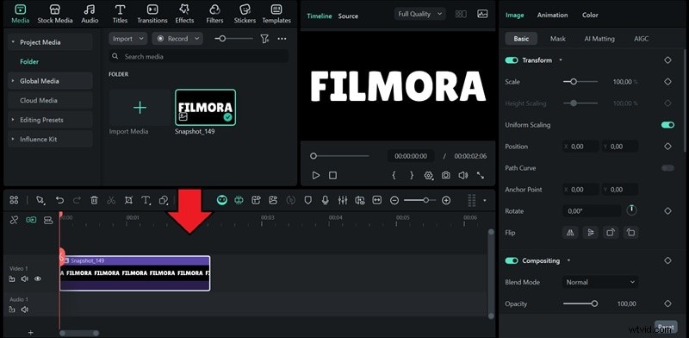
Task: Open the Record dropdown
Action: (177, 39)
